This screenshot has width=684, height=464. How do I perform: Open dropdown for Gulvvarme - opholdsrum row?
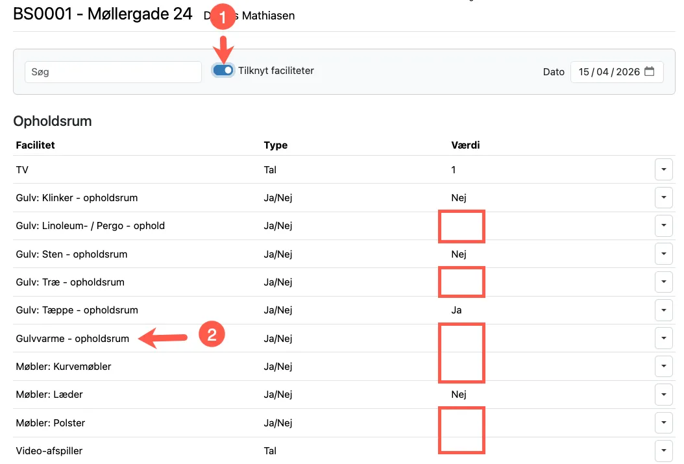[663, 339]
